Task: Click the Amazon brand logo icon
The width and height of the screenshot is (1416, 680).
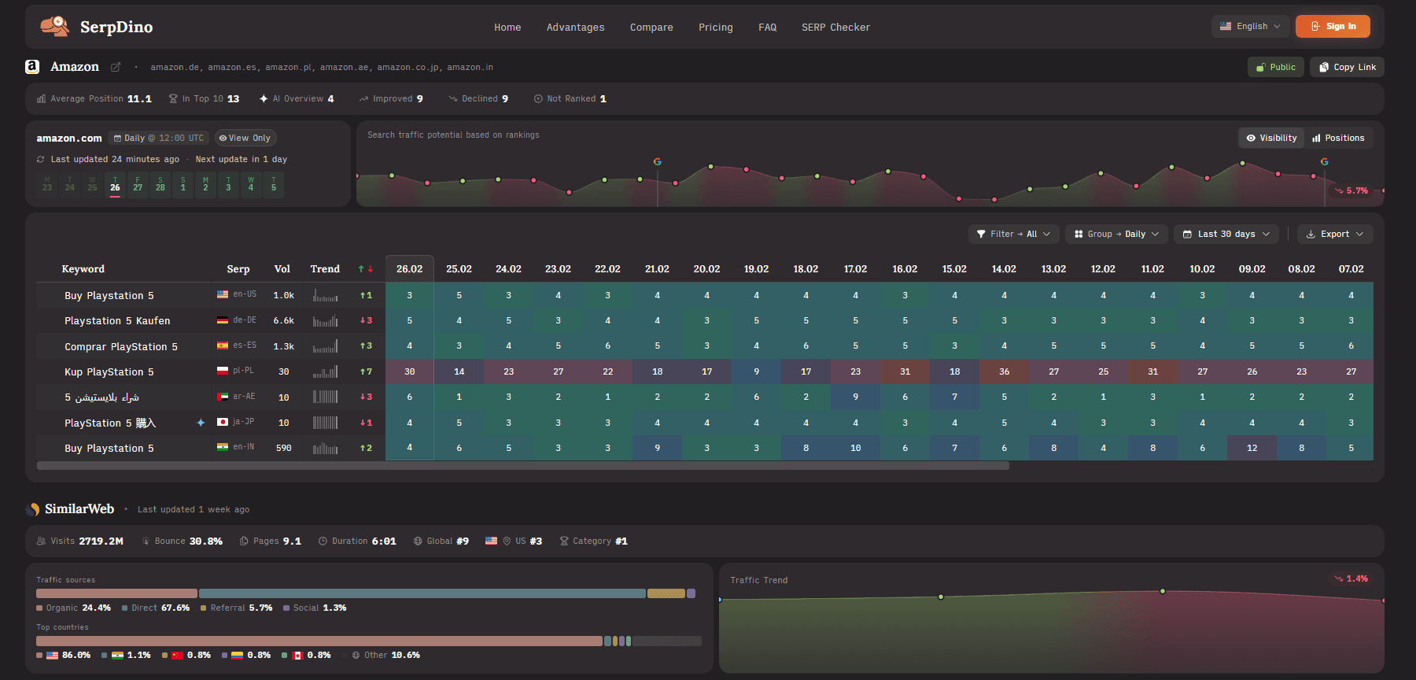Action: 32,67
